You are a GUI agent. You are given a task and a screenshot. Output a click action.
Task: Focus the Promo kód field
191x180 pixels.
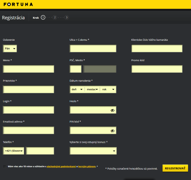[x=157, y=69]
